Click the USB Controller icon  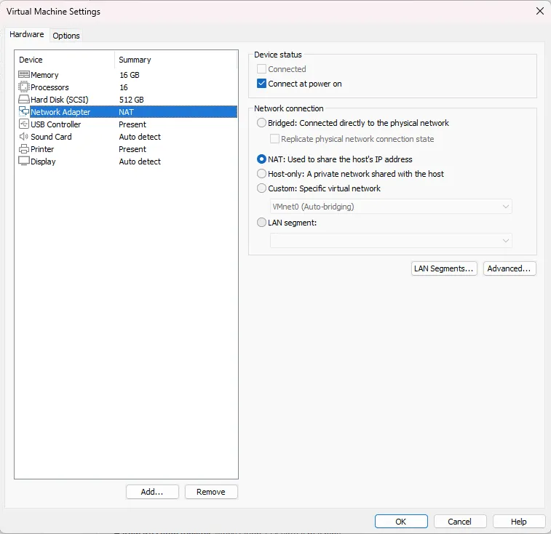tap(23, 124)
